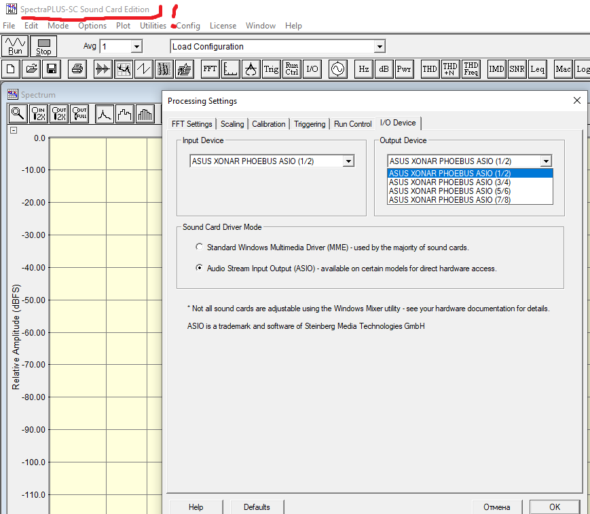Screen dimensions: 590x514
Task: Open FFT settings from the toolbar
Action: pyautogui.click(x=210, y=68)
